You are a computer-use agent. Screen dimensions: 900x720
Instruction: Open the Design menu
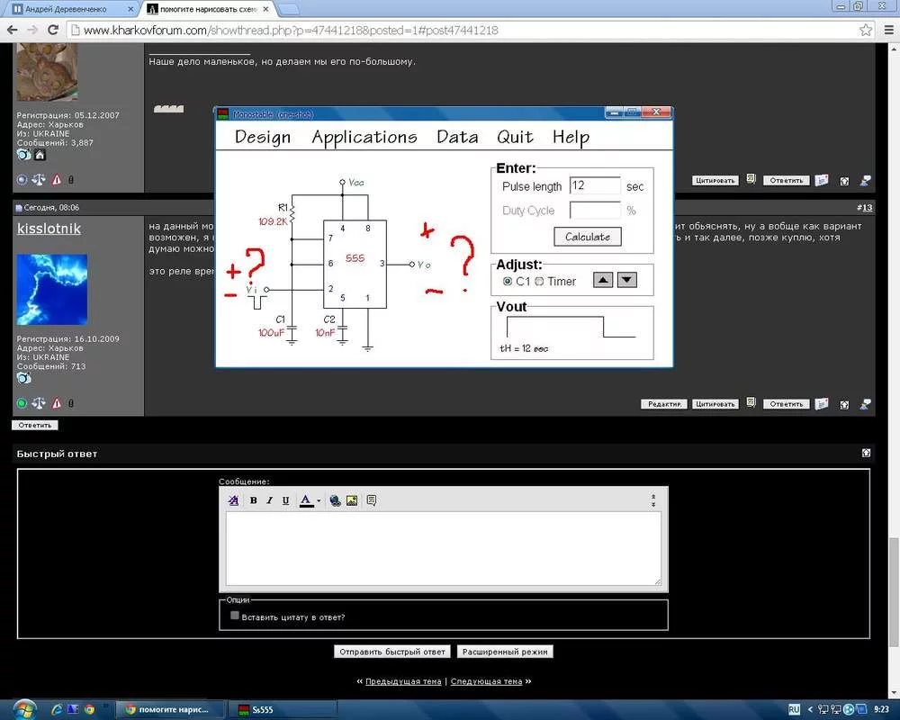[x=262, y=138]
